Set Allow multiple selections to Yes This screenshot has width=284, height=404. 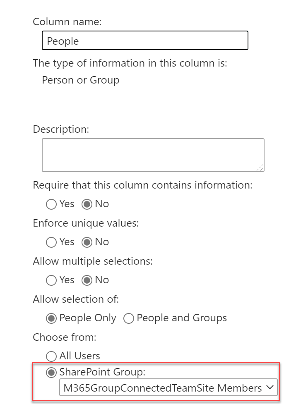click(51, 280)
